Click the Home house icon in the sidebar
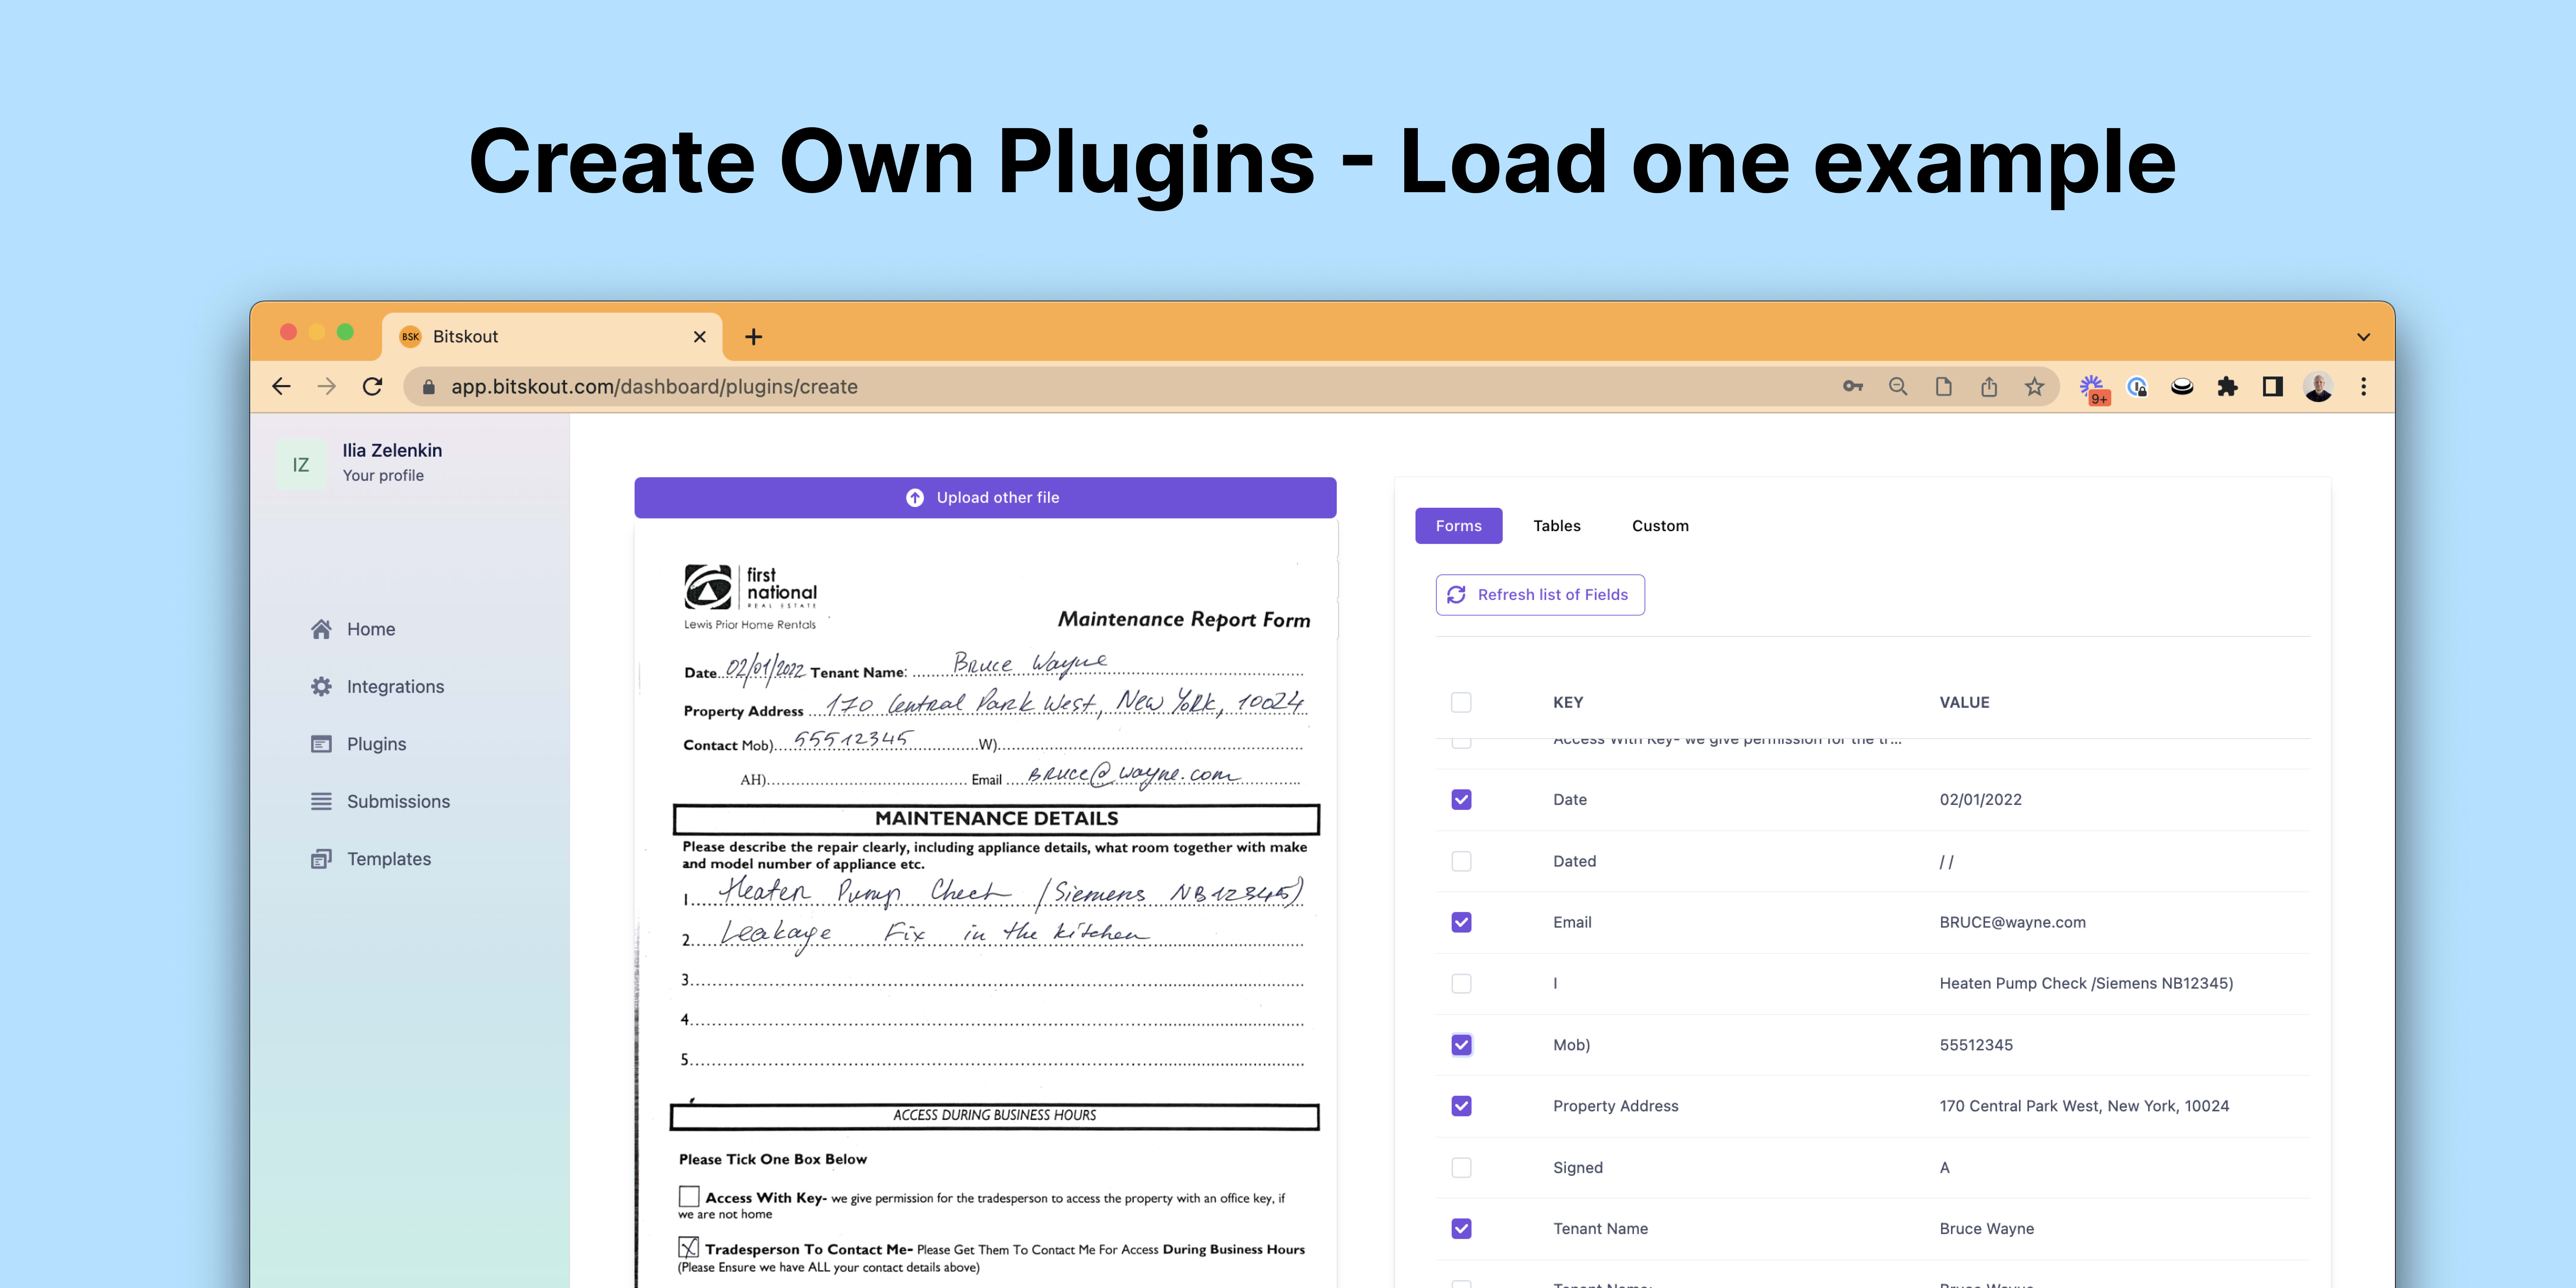 pos(321,629)
